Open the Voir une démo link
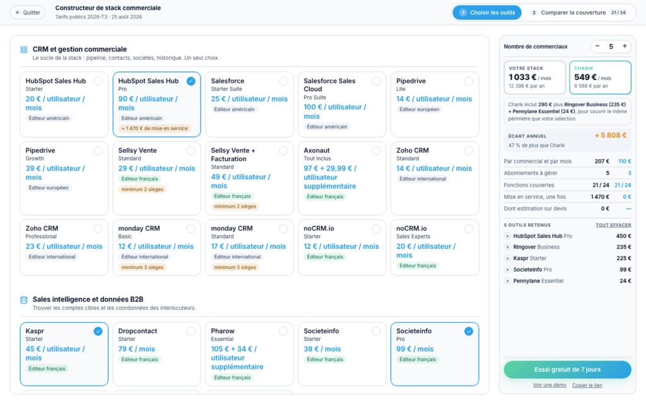Screen dimensions: 646x404 (549, 385)
